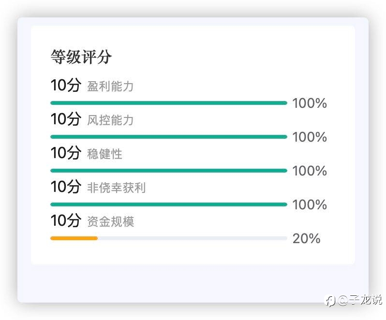
Task: Select the 资金规模 label
Action: pos(111,221)
